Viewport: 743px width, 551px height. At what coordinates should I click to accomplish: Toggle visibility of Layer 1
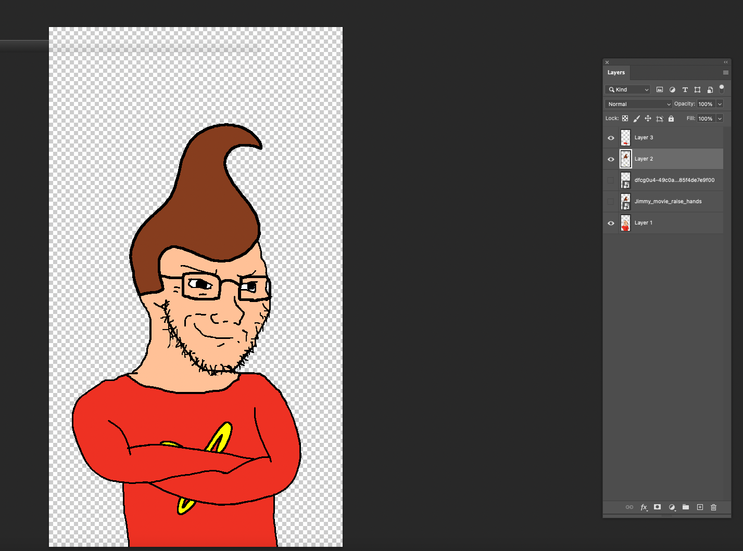coord(611,223)
